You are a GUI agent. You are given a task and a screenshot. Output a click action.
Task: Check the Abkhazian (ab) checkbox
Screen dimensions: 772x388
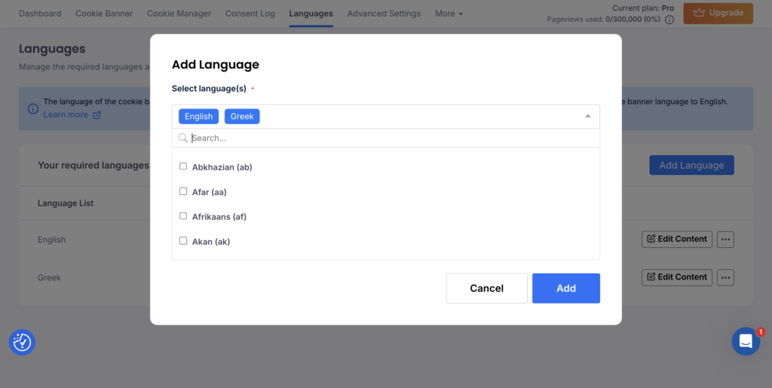[183, 167]
